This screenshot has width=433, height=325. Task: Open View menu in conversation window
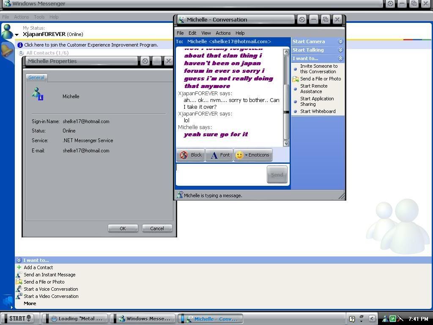206,33
